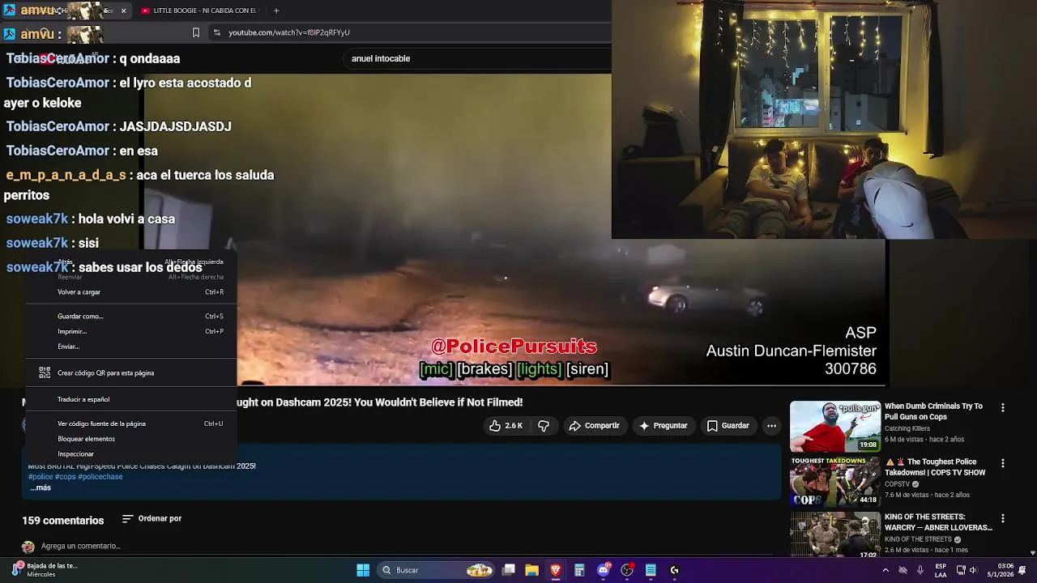1037x583 pixels.
Task: Click YouTube search box 'anuel intocable'
Action: pos(478,58)
